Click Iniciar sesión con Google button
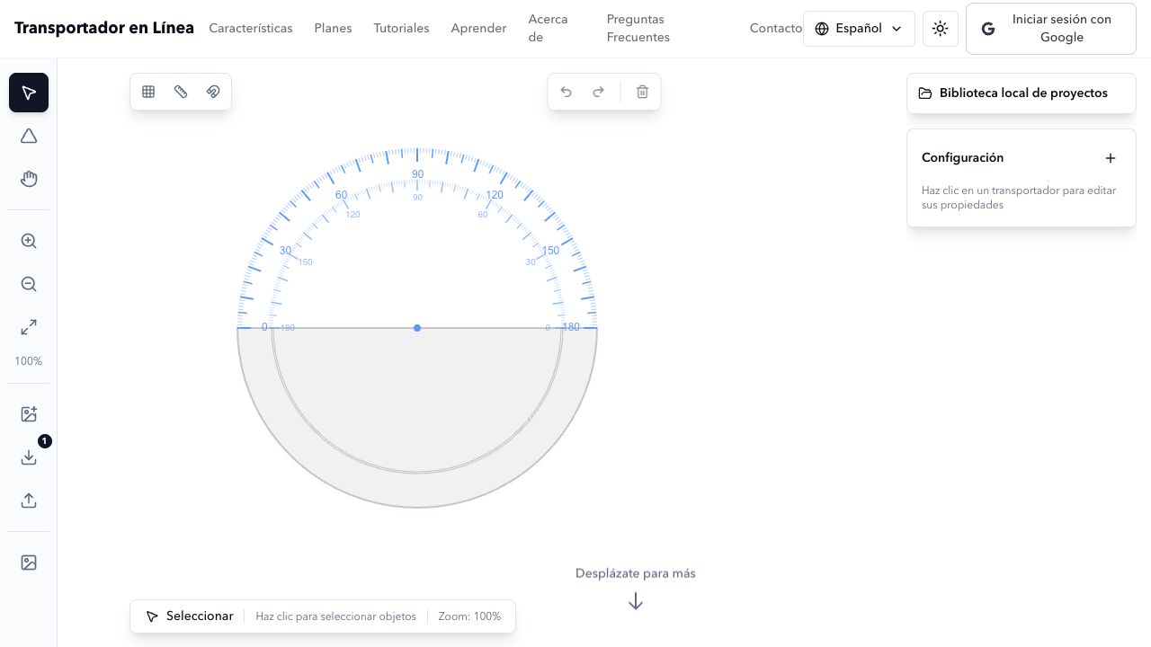The image size is (1151, 647). 1051,29
